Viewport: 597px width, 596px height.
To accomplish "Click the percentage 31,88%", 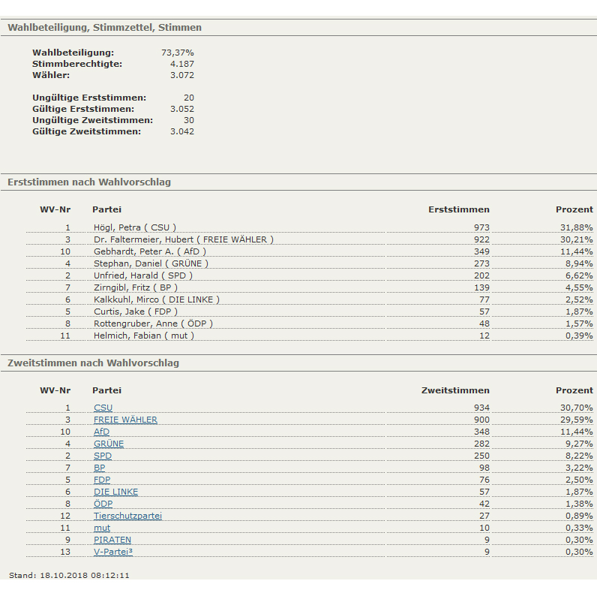I will coord(577,228).
